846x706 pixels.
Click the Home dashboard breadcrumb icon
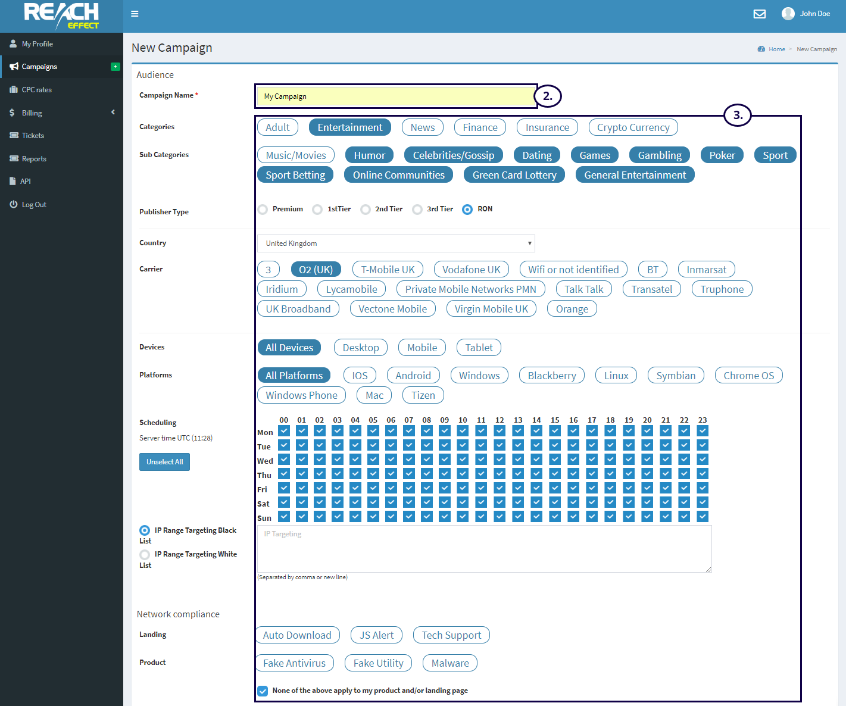[761, 49]
